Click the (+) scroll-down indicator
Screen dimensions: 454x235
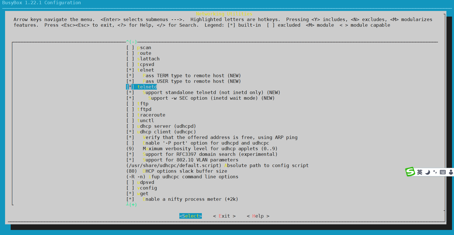click(x=131, y=204)
